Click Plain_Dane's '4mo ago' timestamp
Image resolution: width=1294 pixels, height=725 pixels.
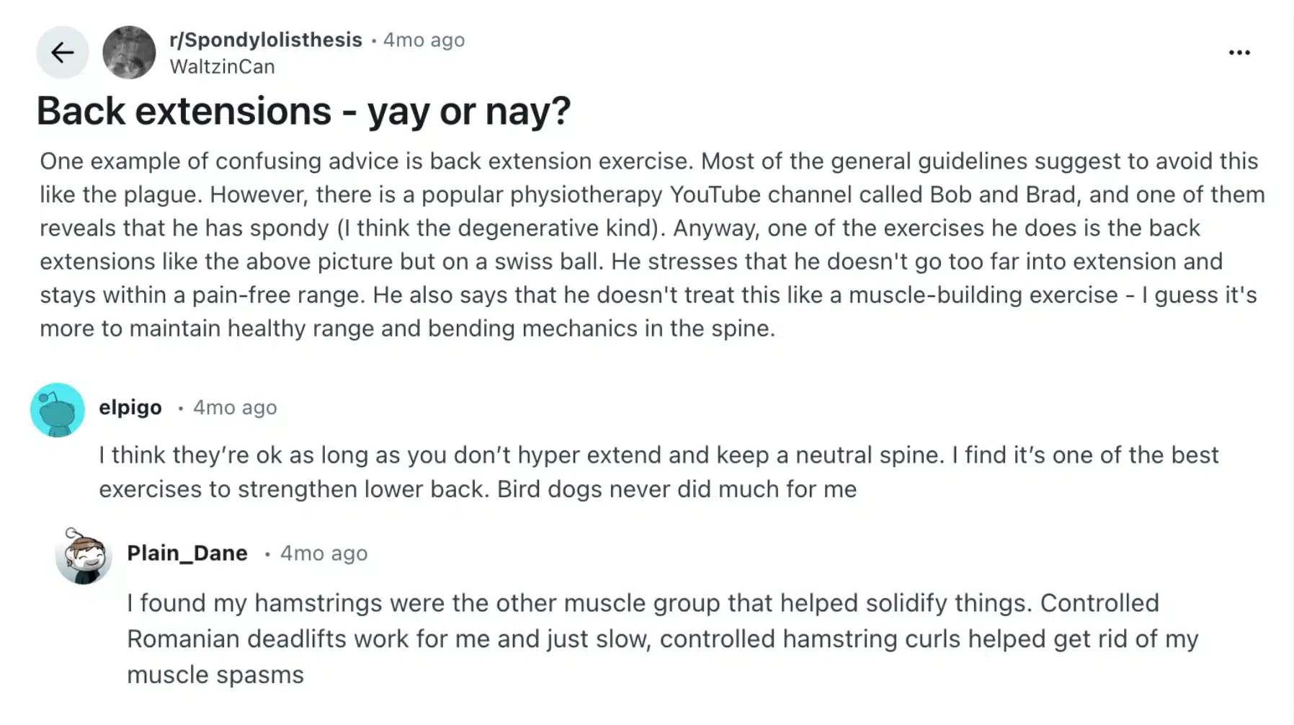click(323, 553)
